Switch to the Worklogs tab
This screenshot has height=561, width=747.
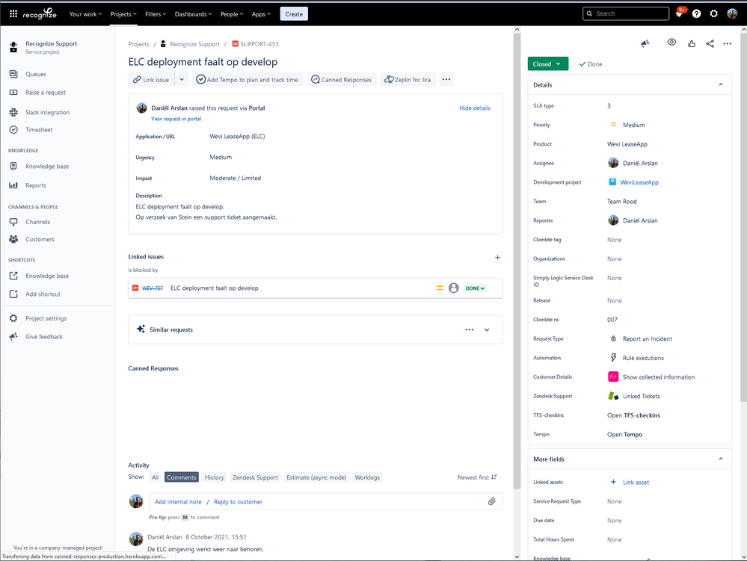[x=367, y=477]
